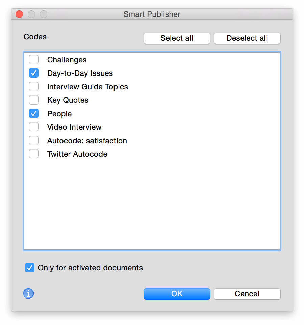Dismiss dialog with Cancel button
The width and height of the screenshot is (304, 325).
coord(247,294)
